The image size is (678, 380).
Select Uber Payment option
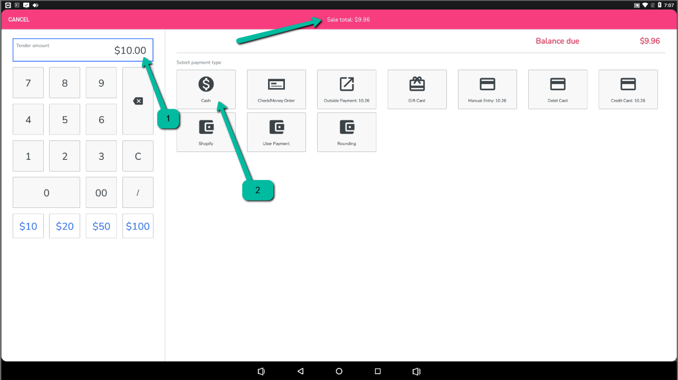(x=276, y=132)
